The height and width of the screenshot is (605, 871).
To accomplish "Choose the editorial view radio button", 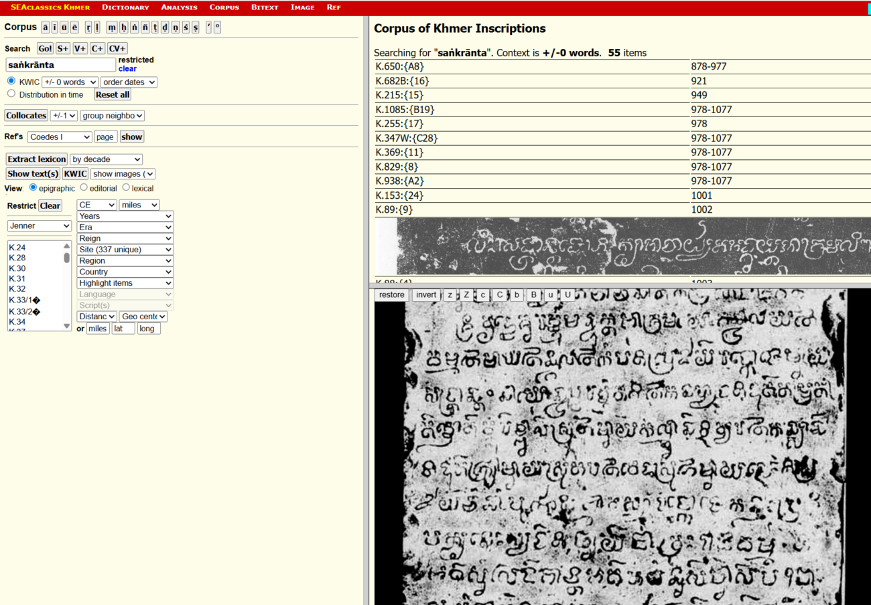I will (x=84, y=188).
